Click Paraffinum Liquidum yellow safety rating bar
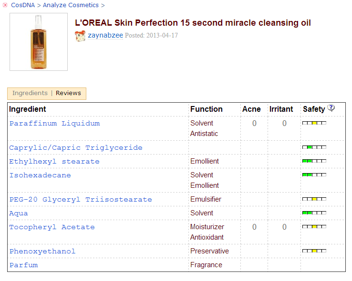352x281 pixels. (x=314, y=123)
